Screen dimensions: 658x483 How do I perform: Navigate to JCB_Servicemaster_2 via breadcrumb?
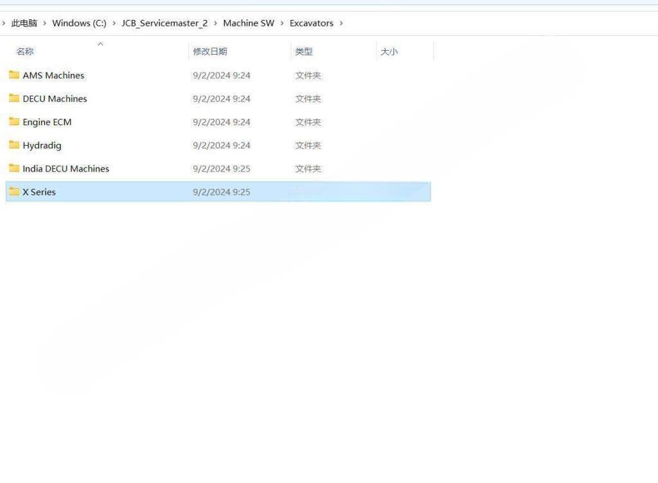click(164, 22)
